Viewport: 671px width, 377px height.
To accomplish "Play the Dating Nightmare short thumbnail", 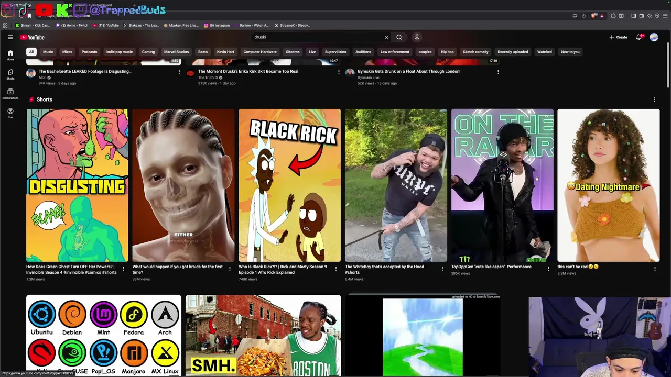I will 608,185.
